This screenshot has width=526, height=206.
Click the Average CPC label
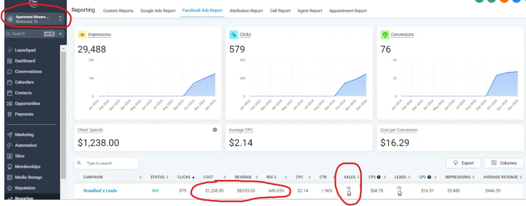click(x=241, y=130)
